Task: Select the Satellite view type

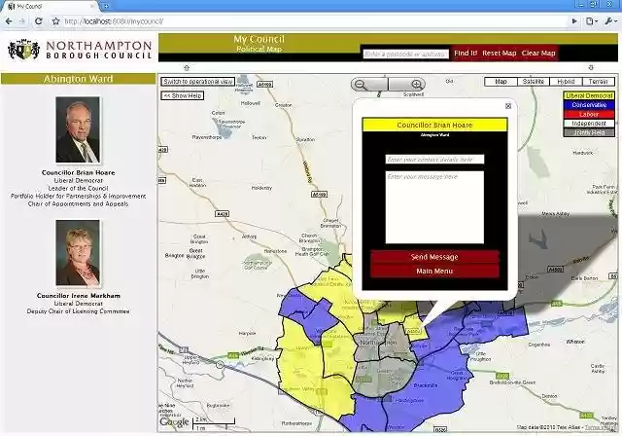Action: click(534, 82)
